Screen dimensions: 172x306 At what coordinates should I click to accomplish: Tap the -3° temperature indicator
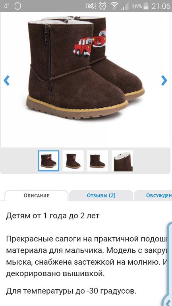click(6, 6)
